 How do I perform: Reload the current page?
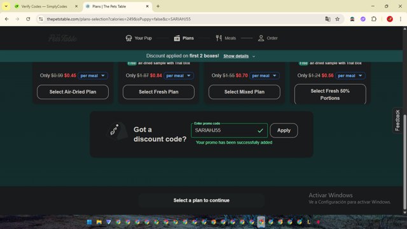(28, 19)
